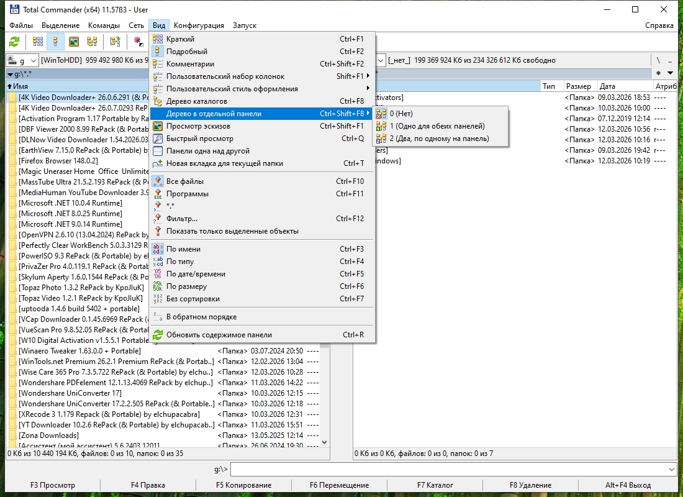
Task: Open the Команды menu
Action: 104,25
